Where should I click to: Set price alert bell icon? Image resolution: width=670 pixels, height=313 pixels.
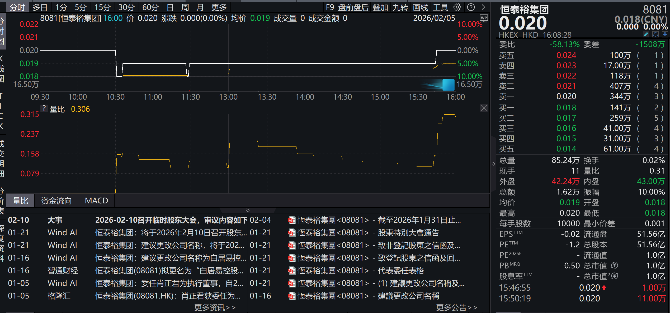[655, 35]
